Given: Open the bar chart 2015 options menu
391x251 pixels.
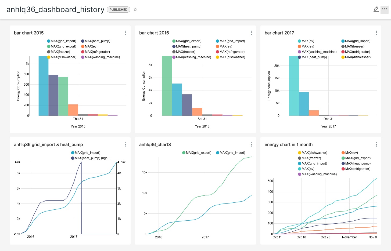Looking at the screenshot, I should [126, 33].
